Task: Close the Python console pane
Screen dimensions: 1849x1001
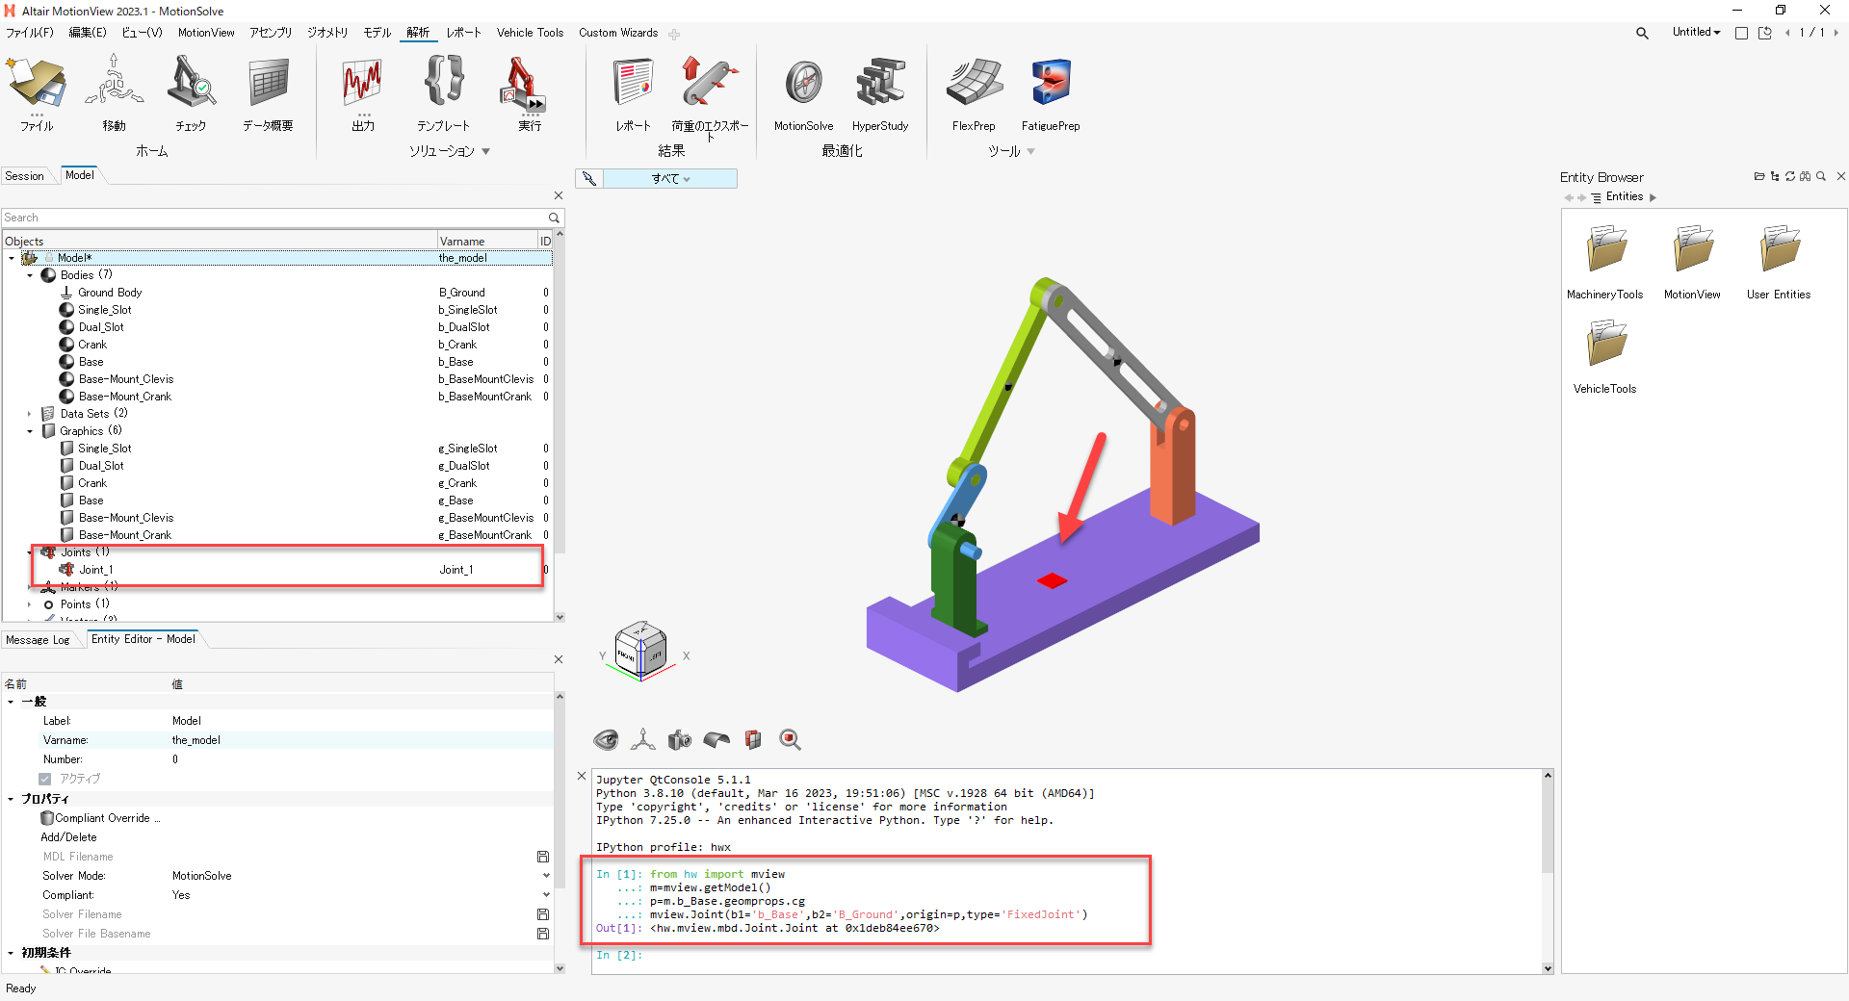Action: coord(582,776)
